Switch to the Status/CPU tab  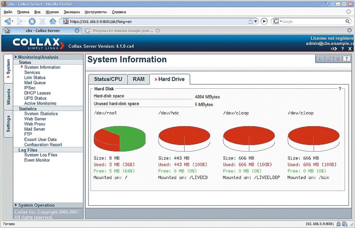pos(108,79)
